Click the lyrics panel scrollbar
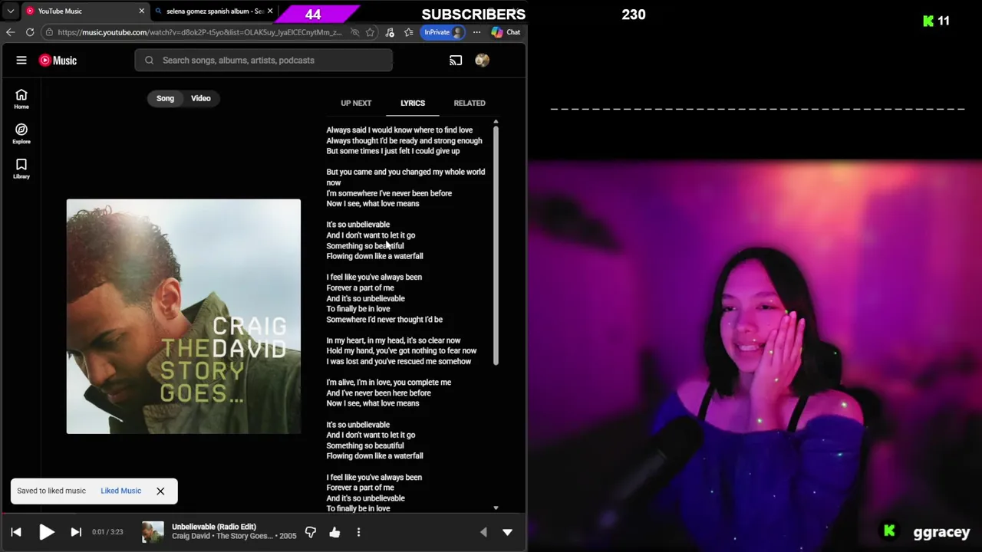Image resolution: width=982 pixels, height=552 pixels. [x=496, y=245]
